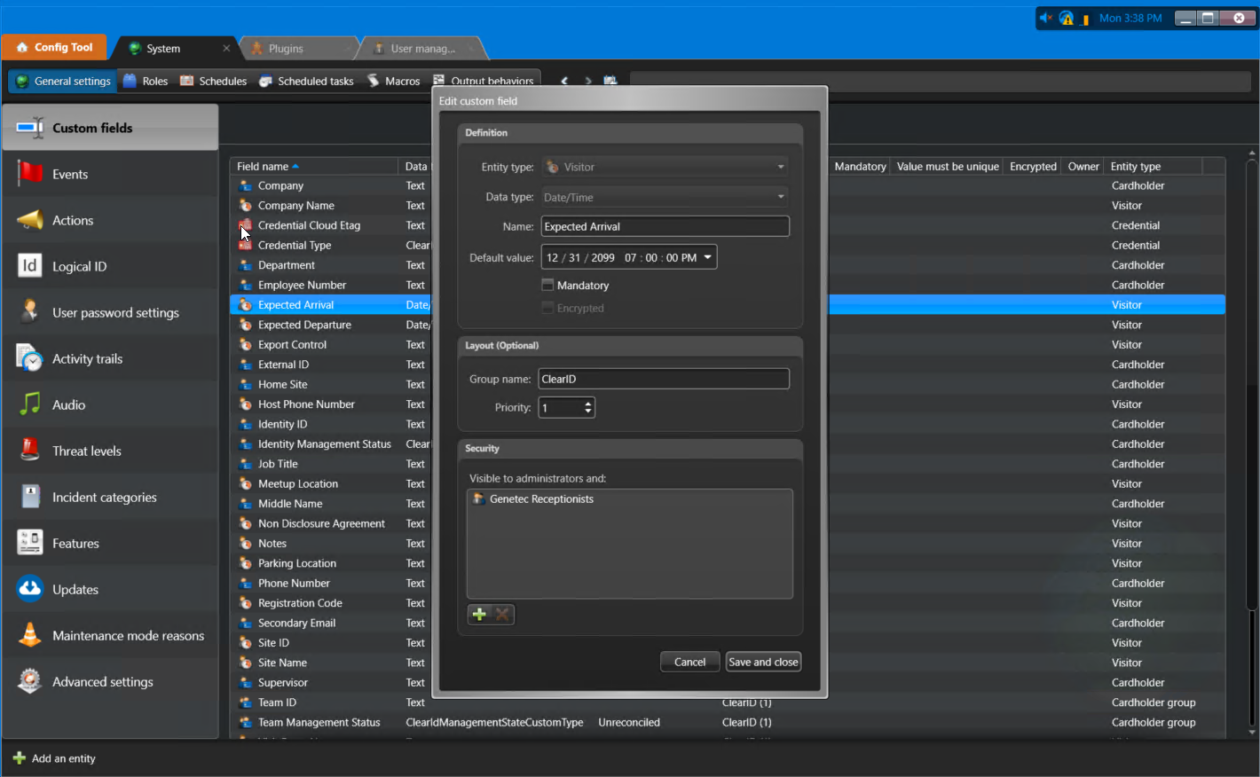Cancel the Edit custom field dialog
Screen dimensions: 1260x777
tap(689, 661)
